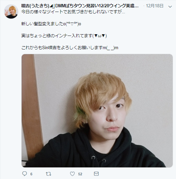Open the display name 唄吉(うたきち) profile link

pos(36,6)
